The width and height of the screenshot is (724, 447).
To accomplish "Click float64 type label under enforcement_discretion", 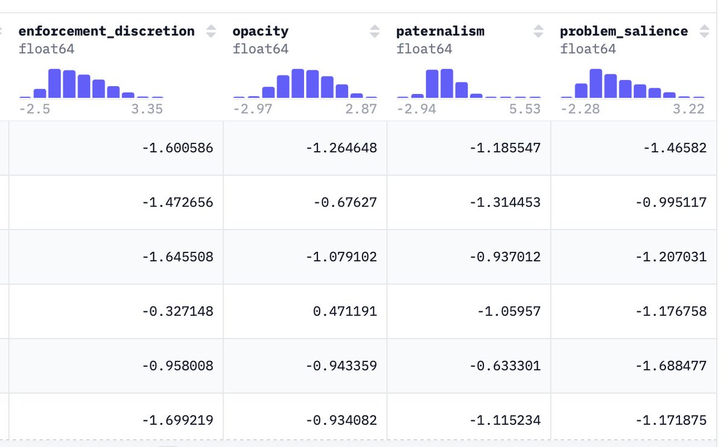I will click(46, 49).
